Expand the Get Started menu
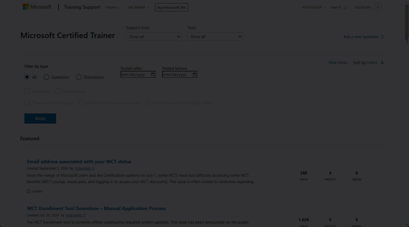This screenshot has width=409, height=227. tap(138, 7)
